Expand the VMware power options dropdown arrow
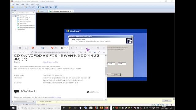 click(x=15, y=7)
